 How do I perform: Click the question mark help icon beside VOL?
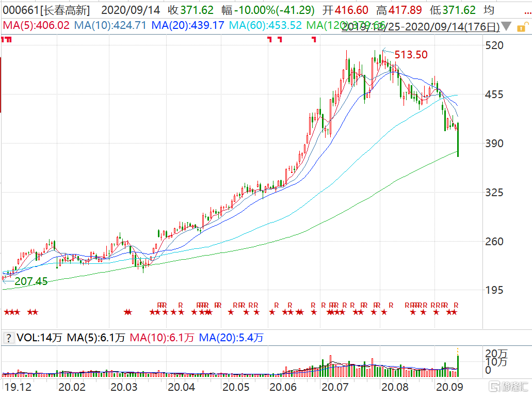pos(9,338)
